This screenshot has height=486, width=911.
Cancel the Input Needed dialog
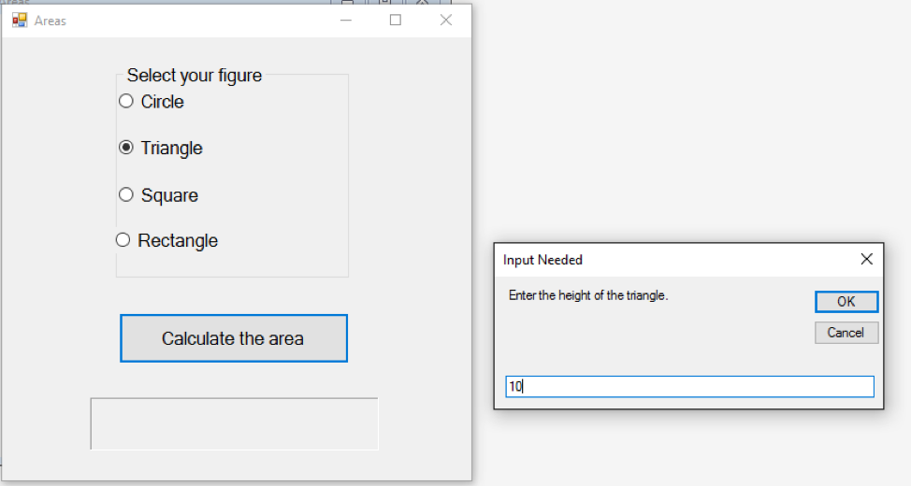tap(846, 333)
